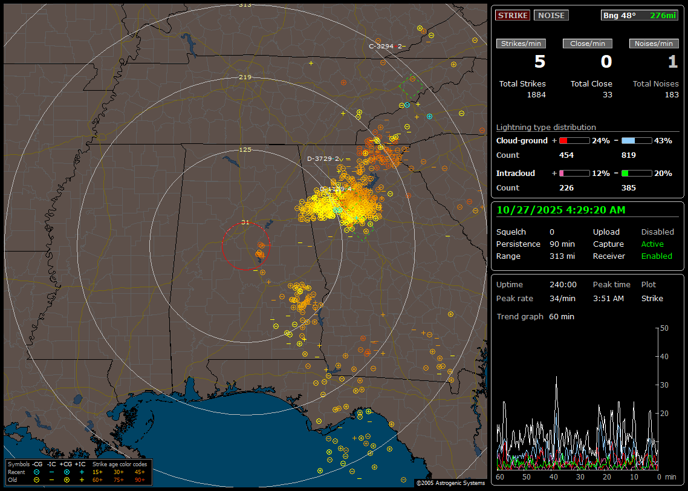Click the positive cloud-ground red percentage bar
The width and height of the screenshot is (688, 491).
(574, 140)
